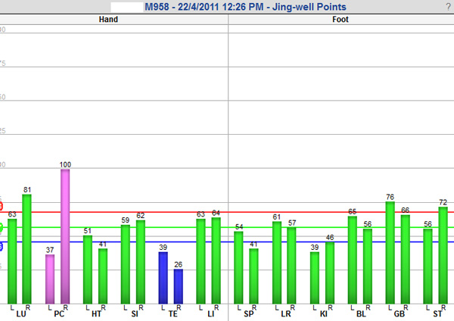Click the red upper limit marker
This screenshot has height=321, width=454.
pyautogui.click(x=2, y=206)
